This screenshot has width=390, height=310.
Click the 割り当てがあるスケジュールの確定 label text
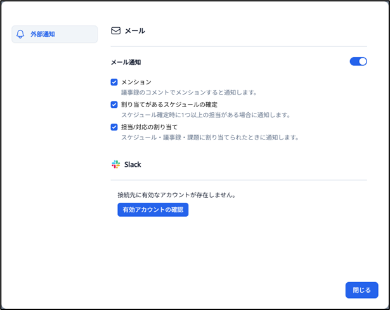(x=169, y=105)
